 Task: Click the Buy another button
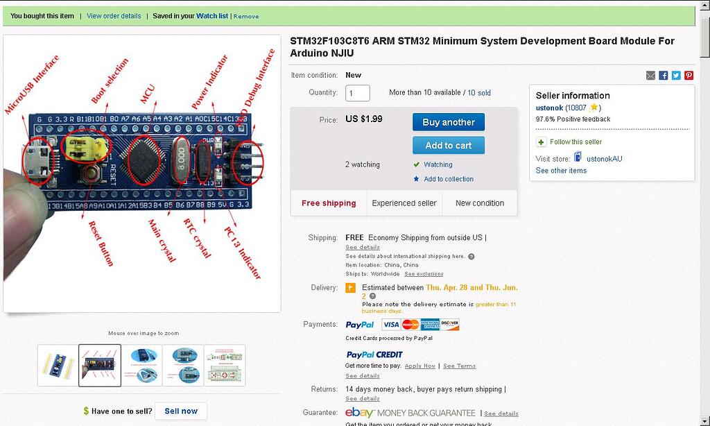tap(449, 122)
